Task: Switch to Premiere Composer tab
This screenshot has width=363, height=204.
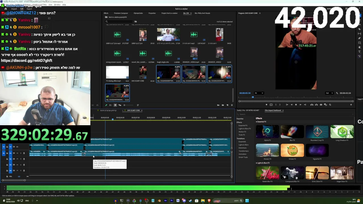Action: pos(121,13)
